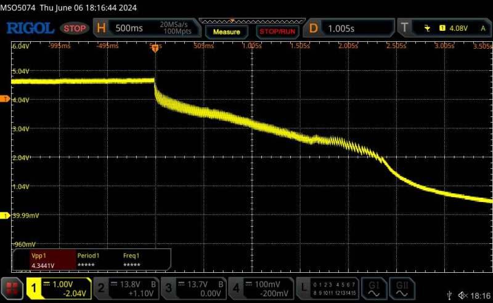The image size is (493, 303).
Task: Open the Measure menu
Action: point(226,31)
